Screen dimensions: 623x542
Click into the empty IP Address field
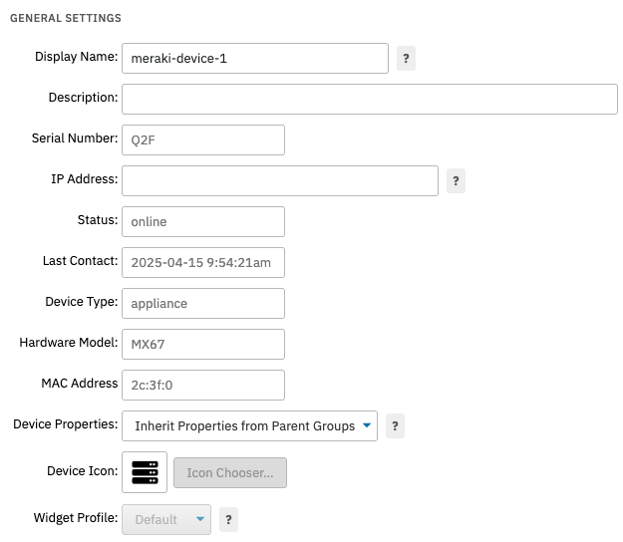click(x=279, y=180)
